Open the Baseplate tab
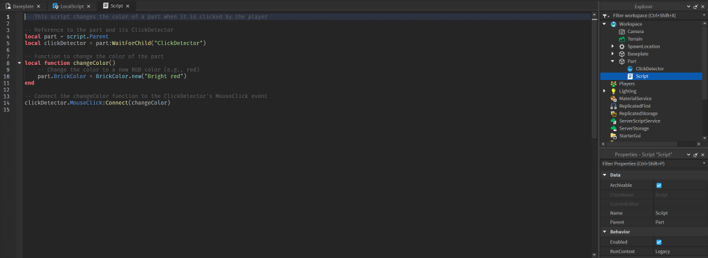This screenshot has height=258, width=708. 23,6
